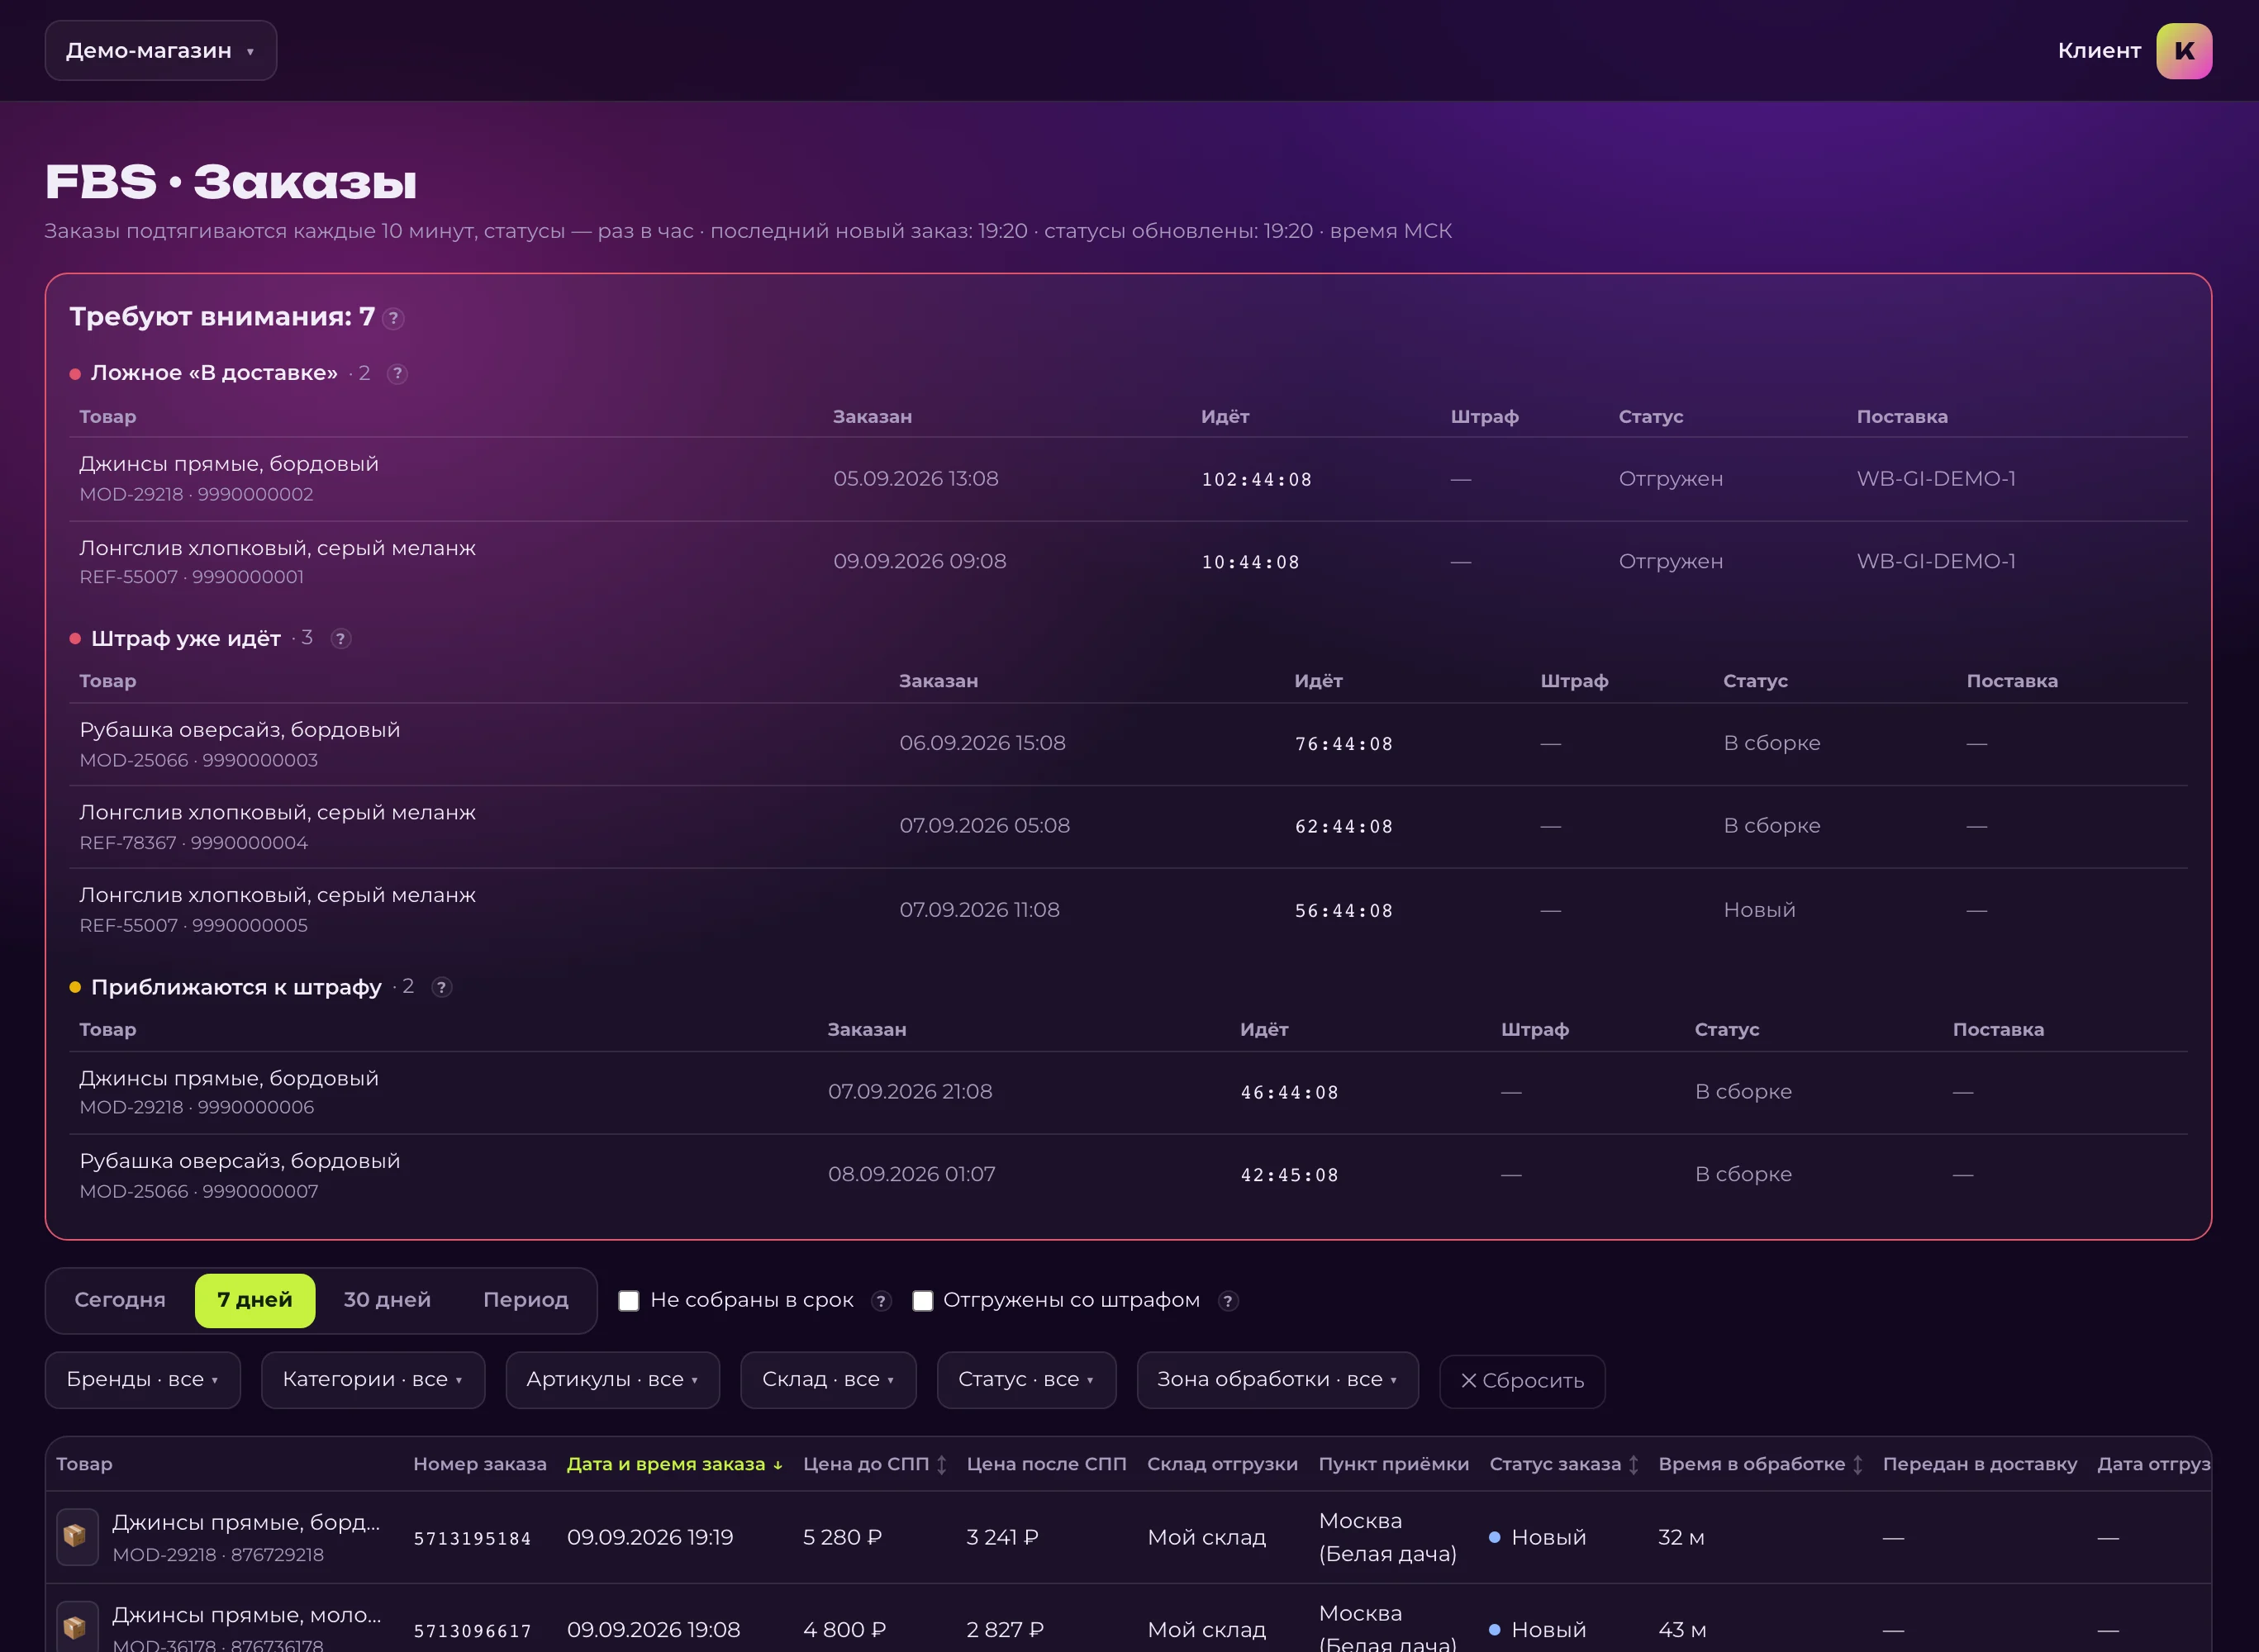Open the K user avatar
The width and height of the screenshot is (2259, 1652).
tap(2183, 51)
